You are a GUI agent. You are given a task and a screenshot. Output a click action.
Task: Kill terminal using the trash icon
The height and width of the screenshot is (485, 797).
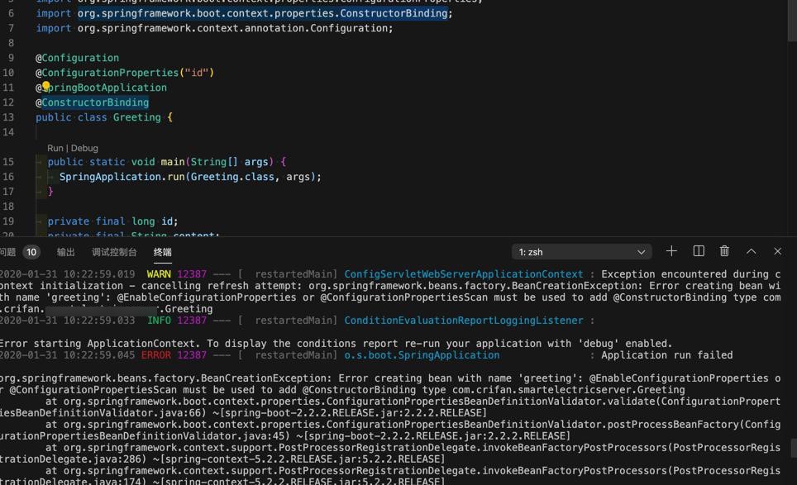(724, 251)
